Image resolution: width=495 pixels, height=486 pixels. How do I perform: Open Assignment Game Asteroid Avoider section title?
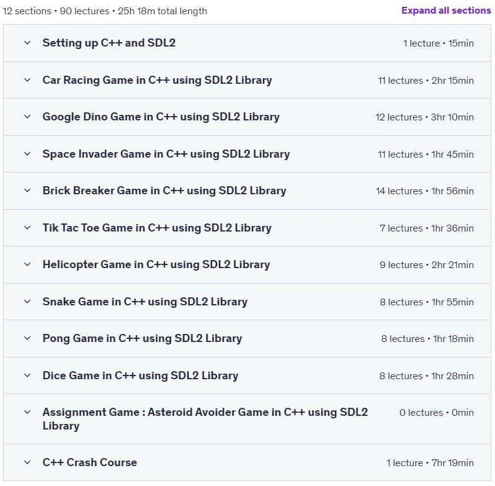click(205, 419)
